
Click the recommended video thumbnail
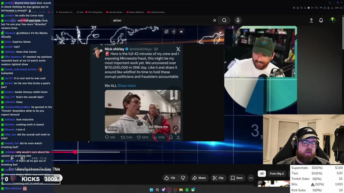[273, 184]
